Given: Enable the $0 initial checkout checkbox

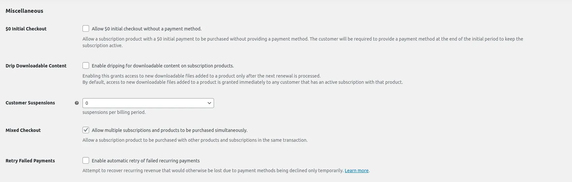Looking at the screenshot, I should tap(86, 28).
